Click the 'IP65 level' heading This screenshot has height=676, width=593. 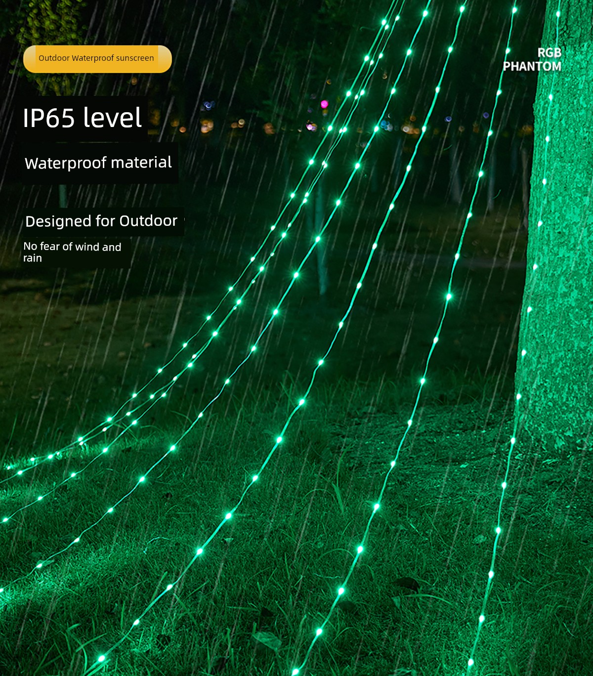(83, 118)
